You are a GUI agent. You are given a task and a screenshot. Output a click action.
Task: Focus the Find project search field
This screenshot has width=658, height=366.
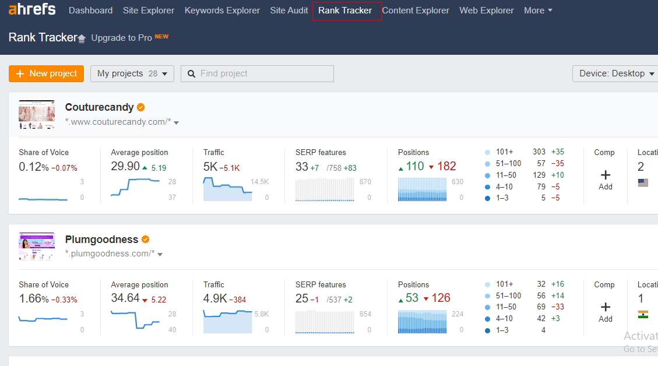[257, 73]
